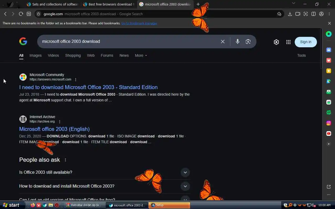Switch to the Setup taskbar window

[x=169, y=205]
